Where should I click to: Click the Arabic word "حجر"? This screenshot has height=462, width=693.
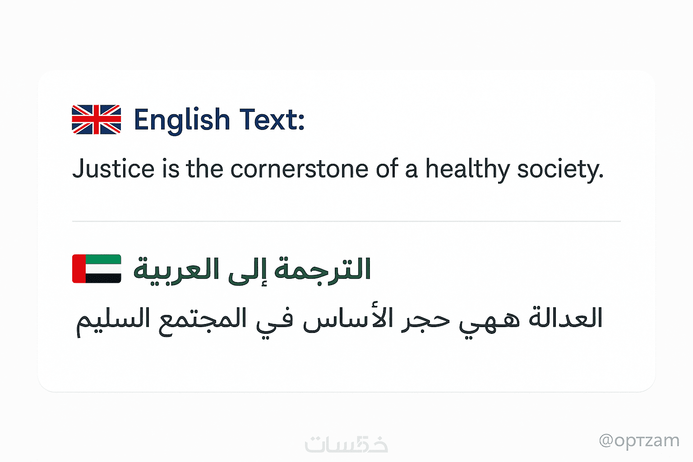point(425,319)
